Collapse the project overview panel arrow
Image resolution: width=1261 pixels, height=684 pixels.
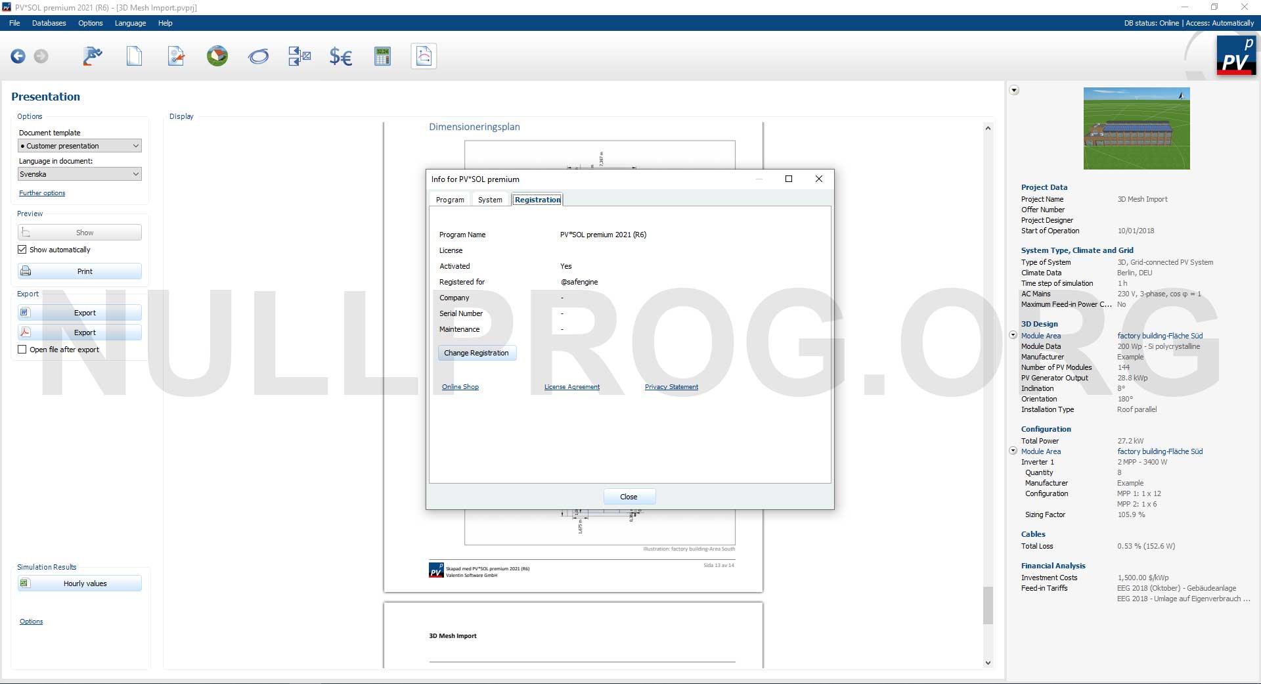(1014, 91)
